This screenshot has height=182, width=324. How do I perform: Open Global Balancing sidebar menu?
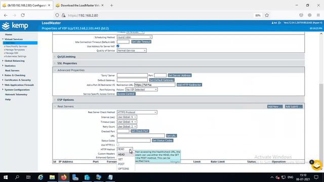pos(15,61)
